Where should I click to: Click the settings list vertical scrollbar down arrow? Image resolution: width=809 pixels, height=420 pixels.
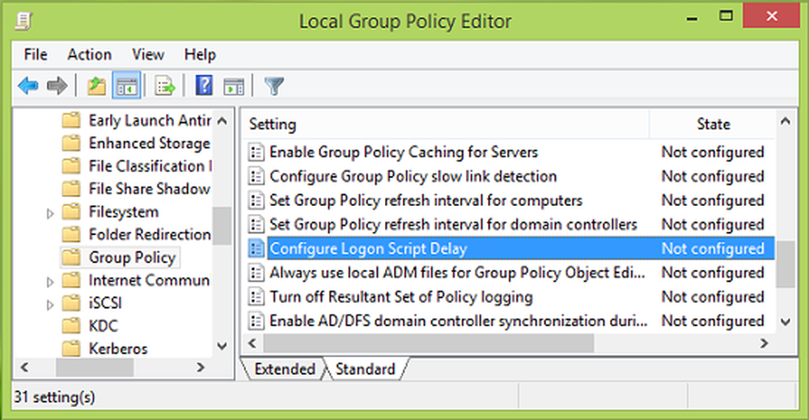pos(785,321)
